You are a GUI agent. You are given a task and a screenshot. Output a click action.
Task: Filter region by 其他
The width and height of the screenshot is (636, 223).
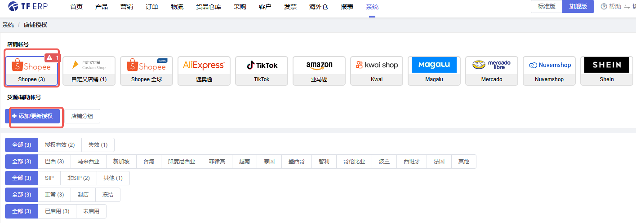464,162
